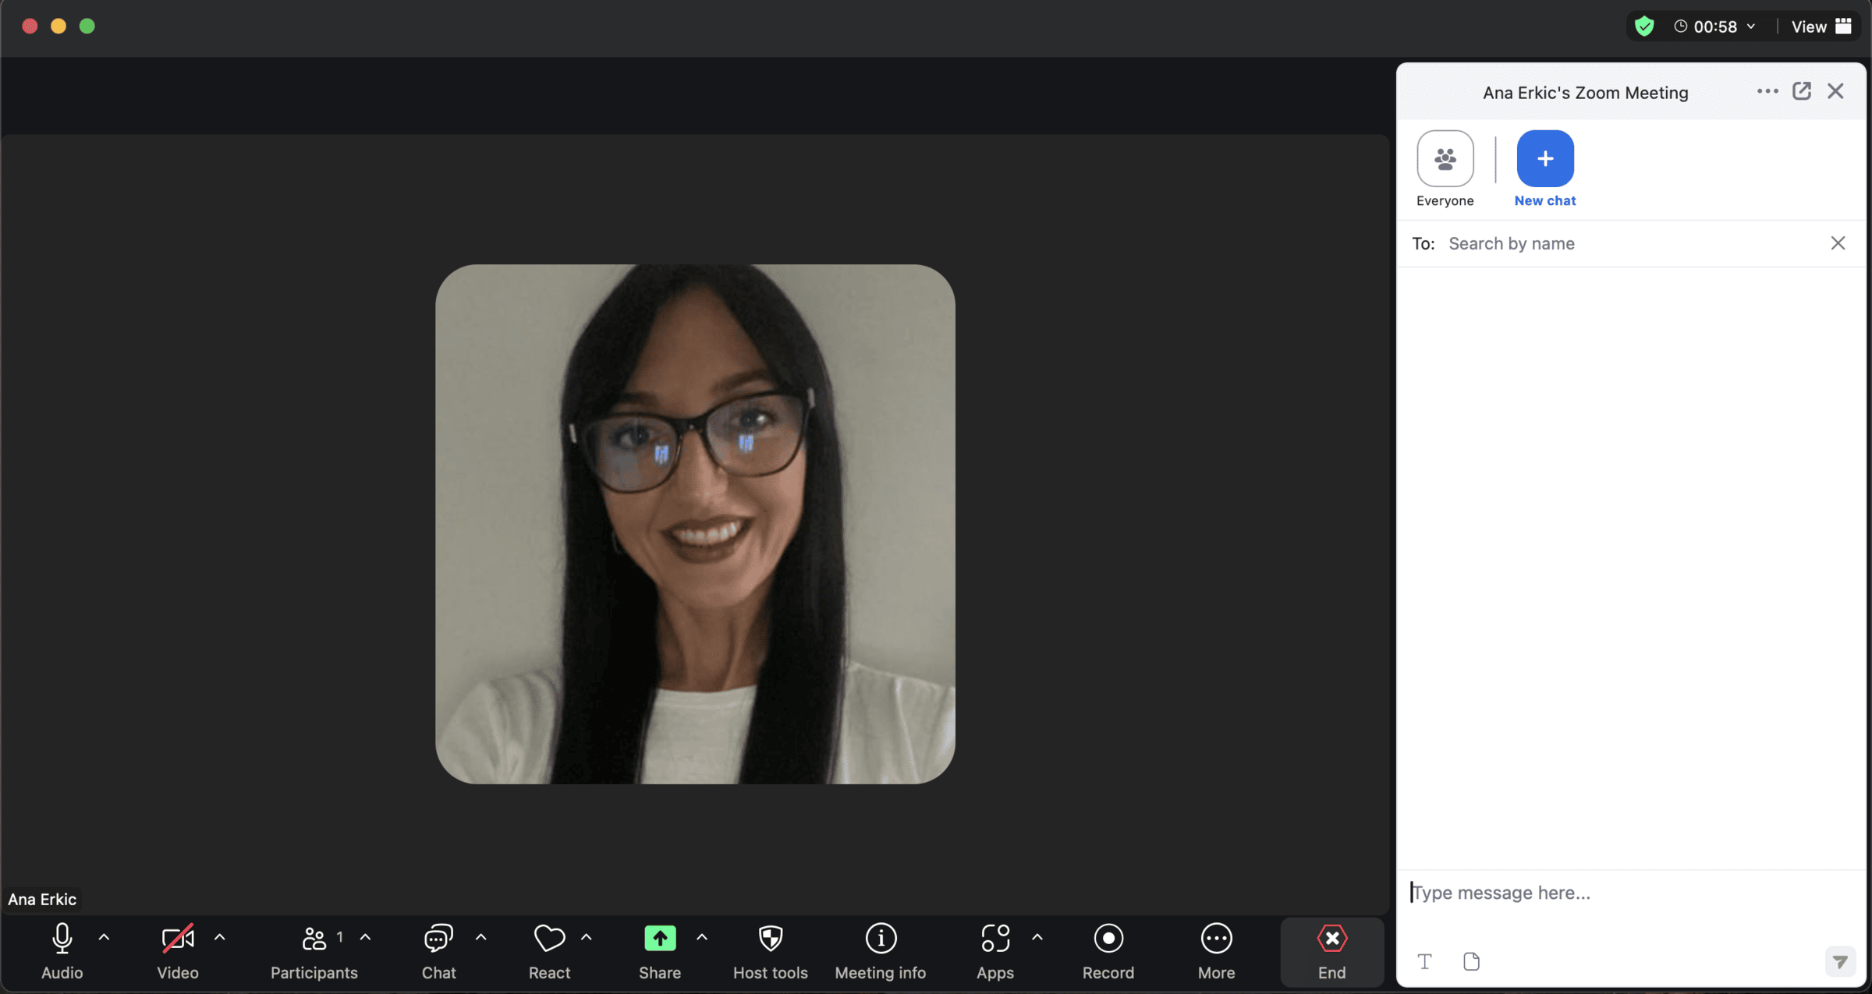Expand audio options chevron
Image resolution: width=1872 pixels, height=994 pixels.
click(104, 938)
